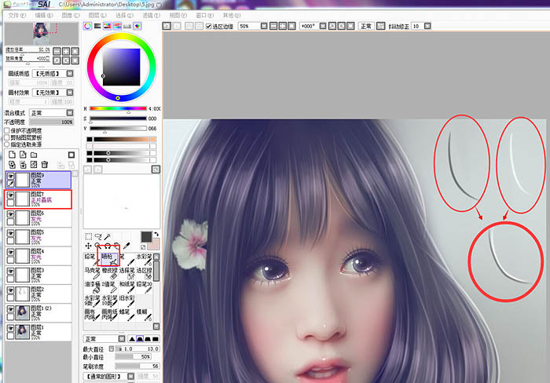Open the 画纸质感 texture dropdown
Screen dimensions: 550x383
70,73
